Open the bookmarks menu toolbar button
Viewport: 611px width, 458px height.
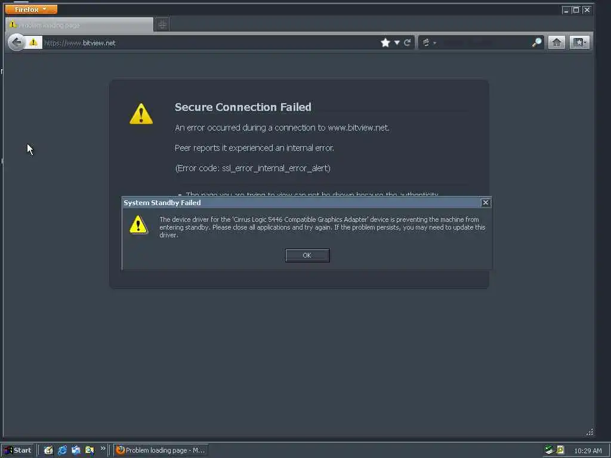(579, 42)
